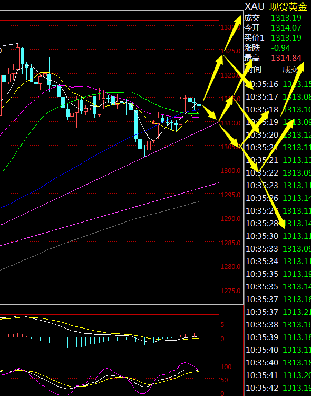Click the 成交 column header in tick list

(290, 69)
